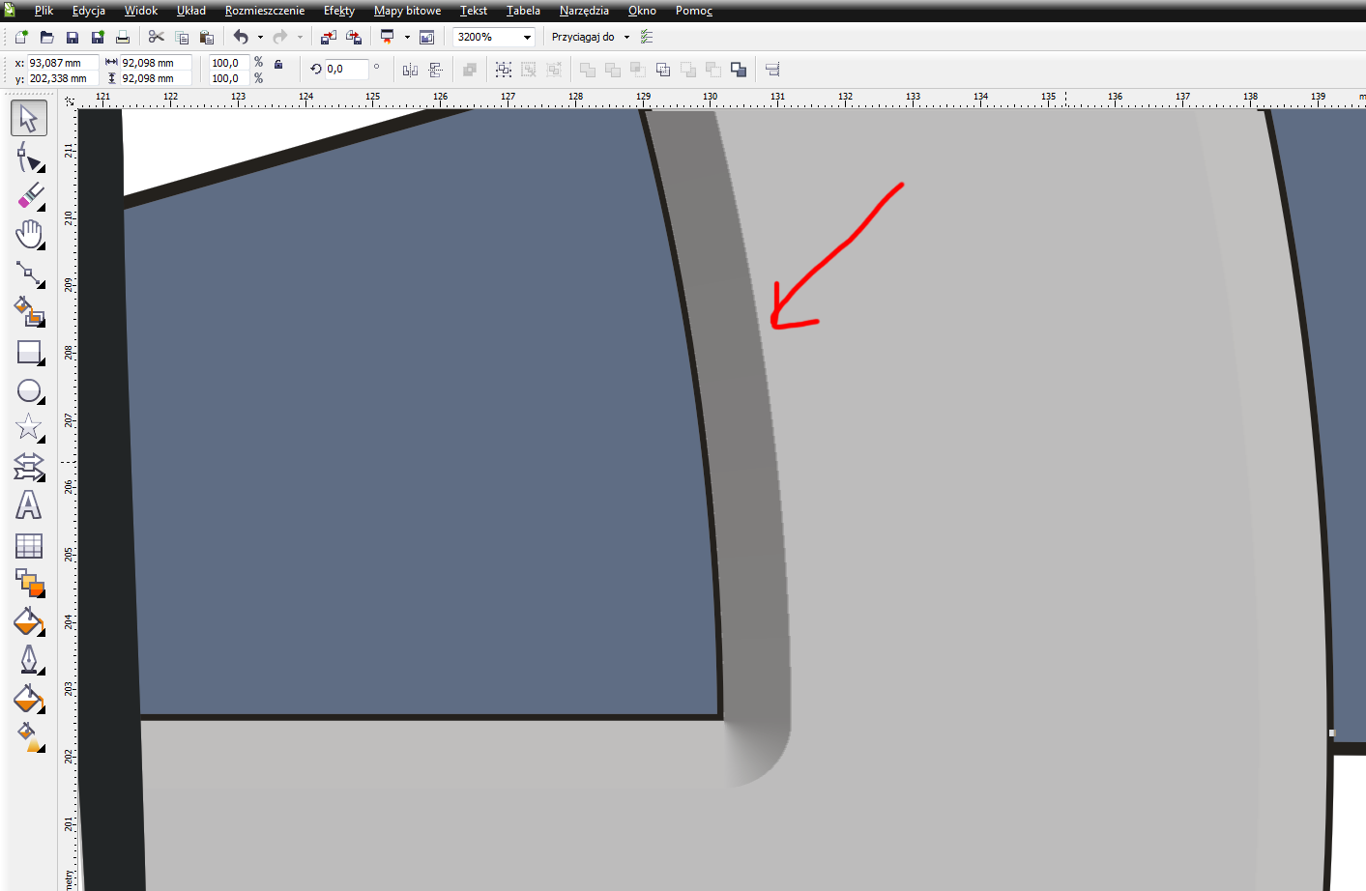This screenshot has width=1366, height=891.
Task: Click the mirror horizontally button
Action: (x=410, y=70)
